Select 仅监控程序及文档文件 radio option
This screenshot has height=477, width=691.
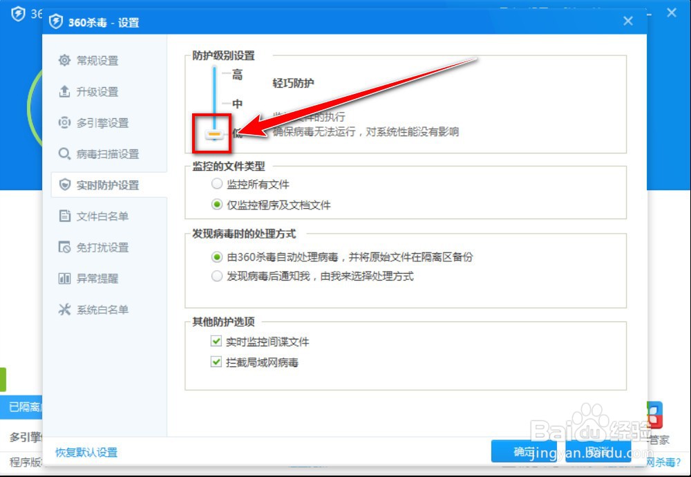[216, 205]
